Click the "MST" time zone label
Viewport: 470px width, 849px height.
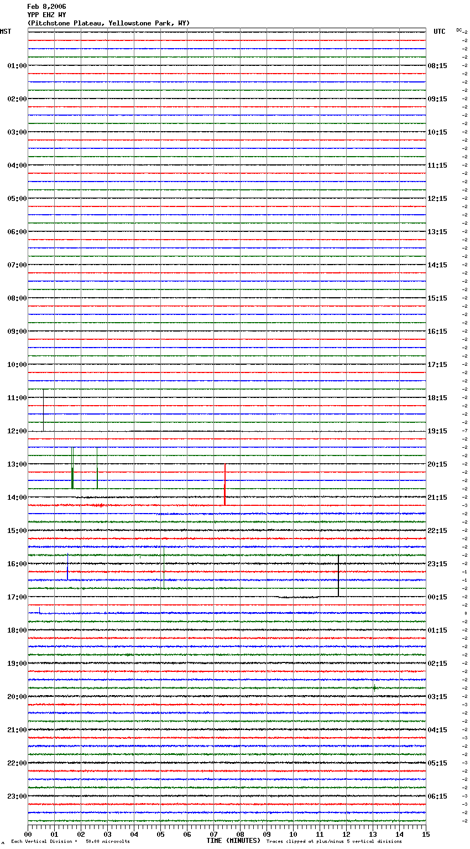click(x=6, y=32)
